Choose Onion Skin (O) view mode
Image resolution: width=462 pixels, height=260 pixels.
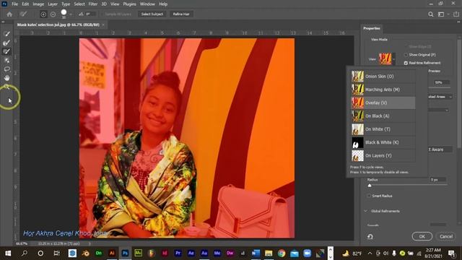point(383,77)
